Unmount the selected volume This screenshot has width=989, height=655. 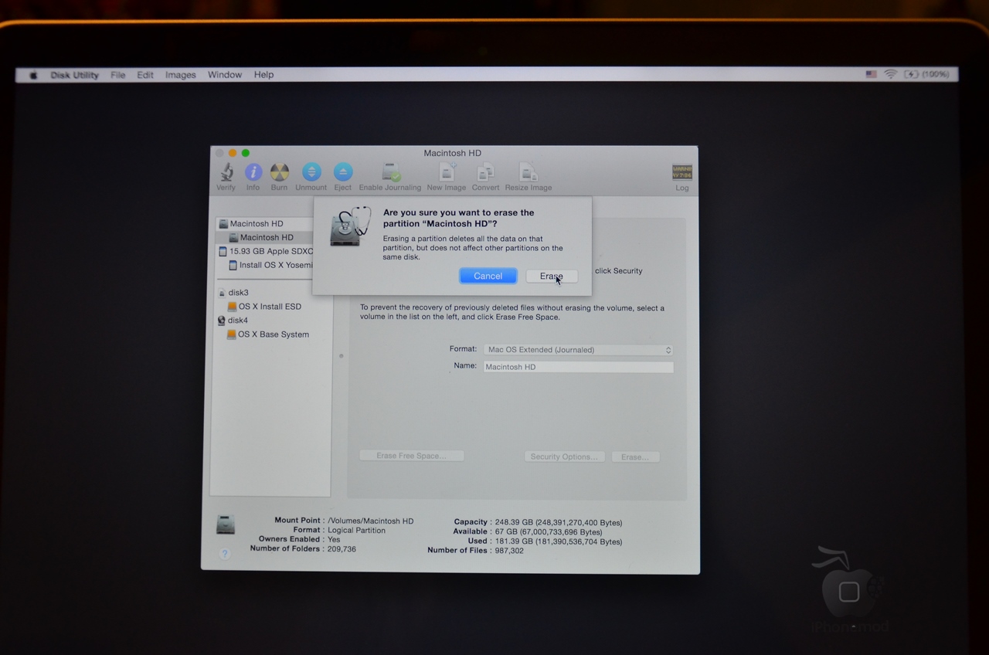(x=311, y=173)
